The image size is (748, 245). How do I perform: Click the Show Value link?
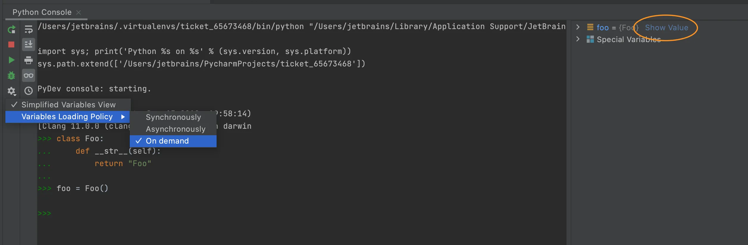tap(666, 28)
